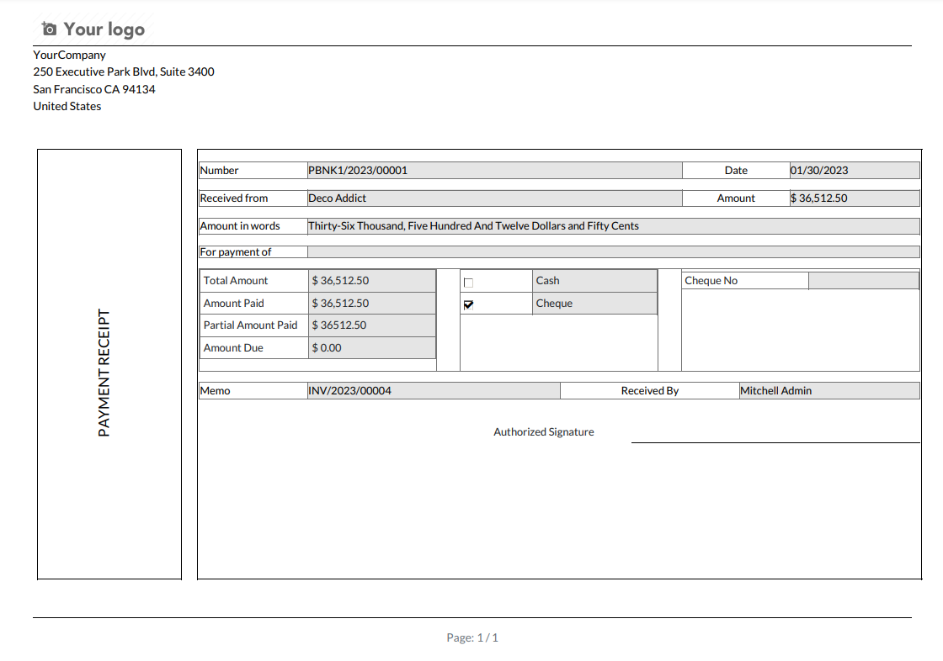Click the page number footer text
This screenshot has width=943, height=661.
(472, 638)
